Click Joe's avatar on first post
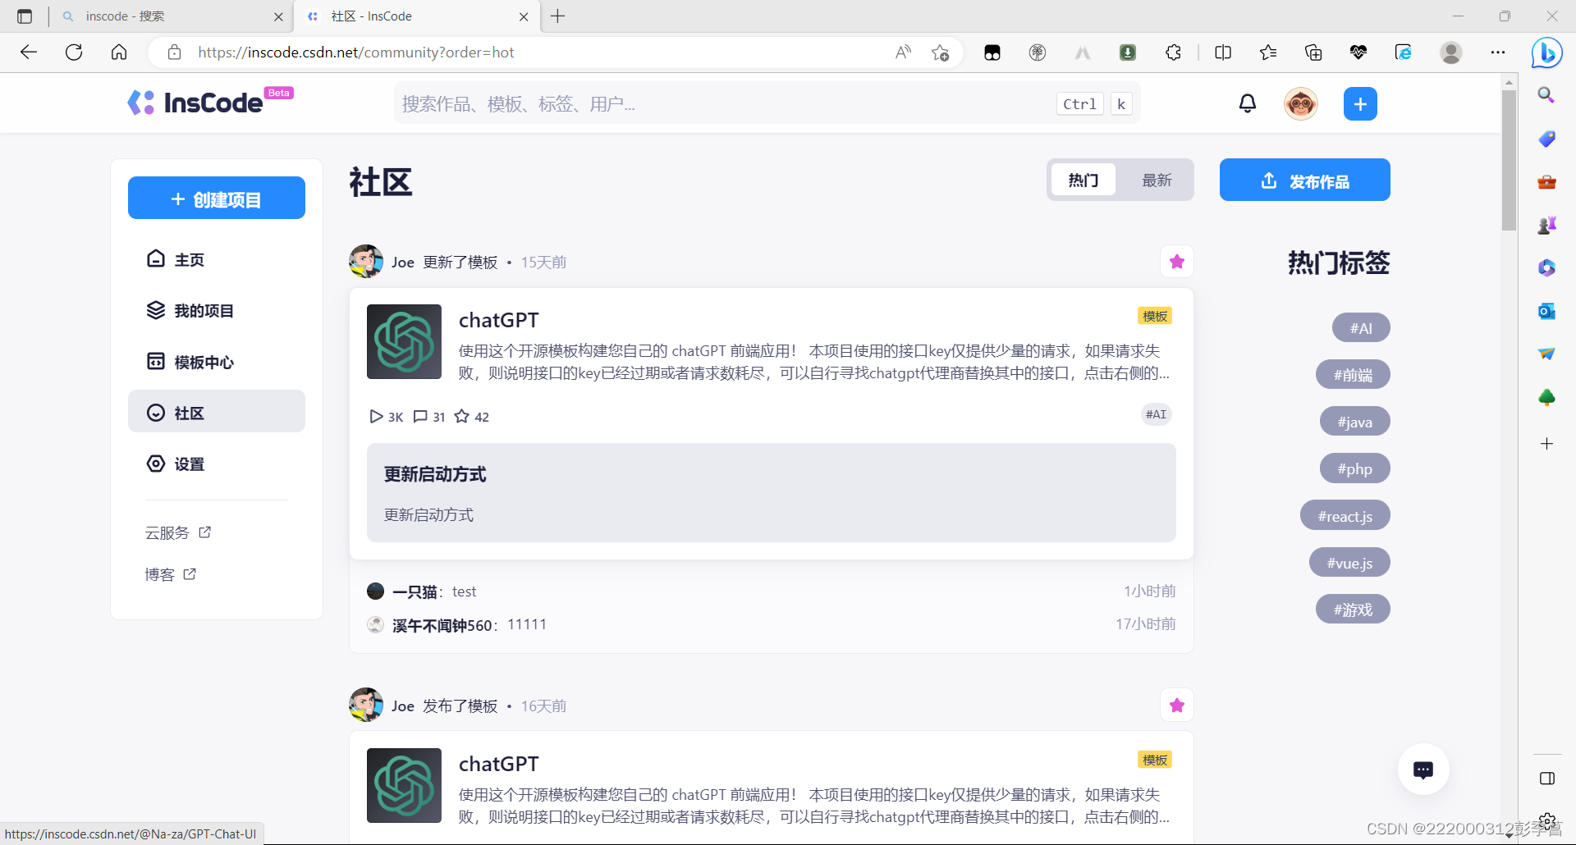Screen dimensions: 1576x845 (366, 262)
